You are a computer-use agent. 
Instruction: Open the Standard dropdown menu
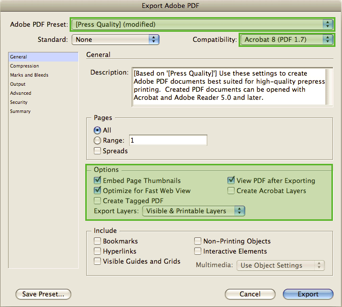point(115,39)
